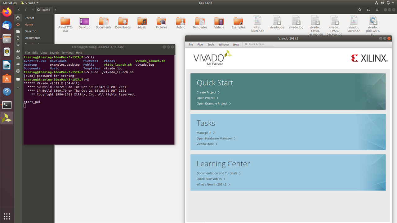Toggle the file manager view mode
Viewport: 397px width, 223px height.
368,10
